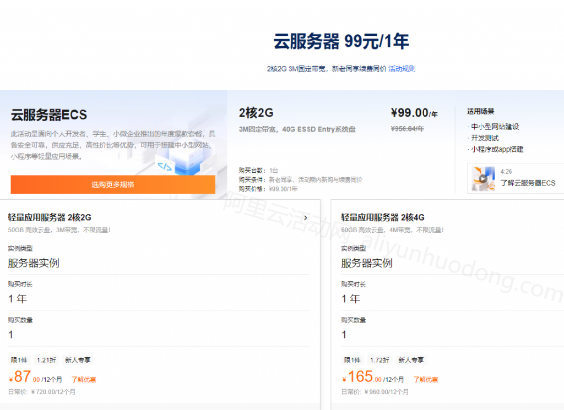Screen dimensions: 564x410
Task: Click 3M固定带宽, 40G ESSD Entry系统盘 description
Action: (x=297, y=129)
